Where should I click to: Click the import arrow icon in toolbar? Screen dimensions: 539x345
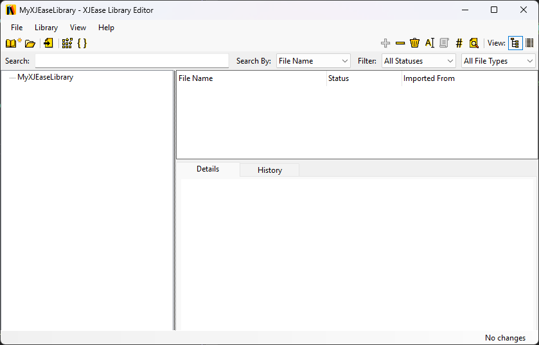coord(49,43)
